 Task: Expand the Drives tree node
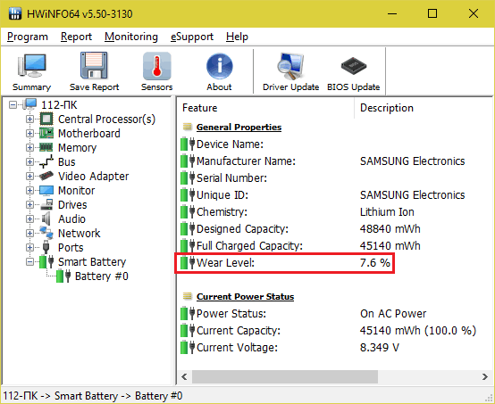(x=29, y=204)
